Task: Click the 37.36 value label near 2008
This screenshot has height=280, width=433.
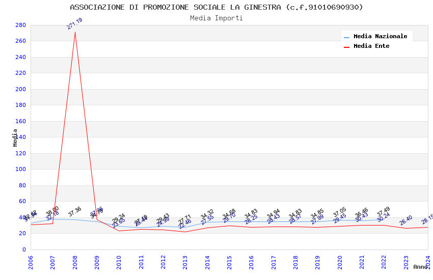Action: click(74, 212)
